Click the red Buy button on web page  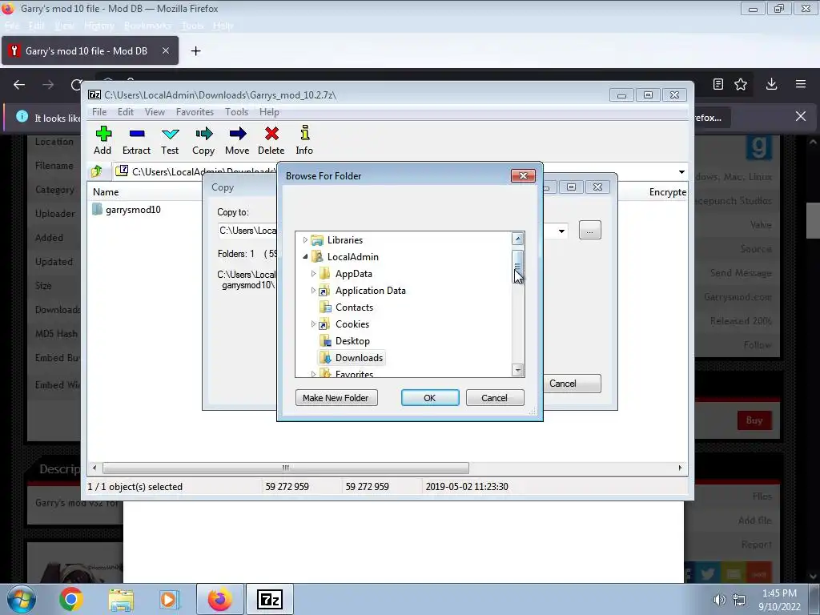[754, 420]
